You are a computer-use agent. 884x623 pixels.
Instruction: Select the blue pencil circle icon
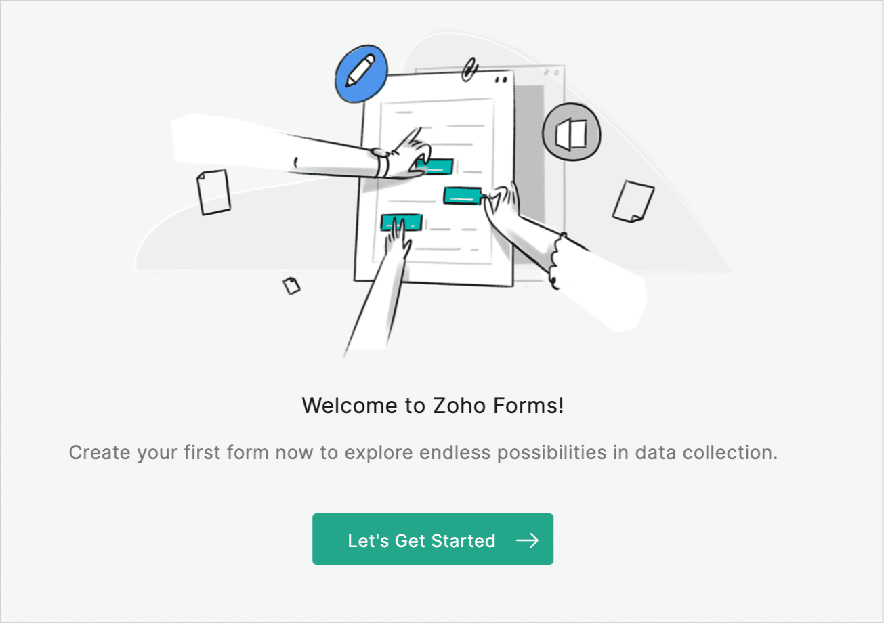(361, 72)
